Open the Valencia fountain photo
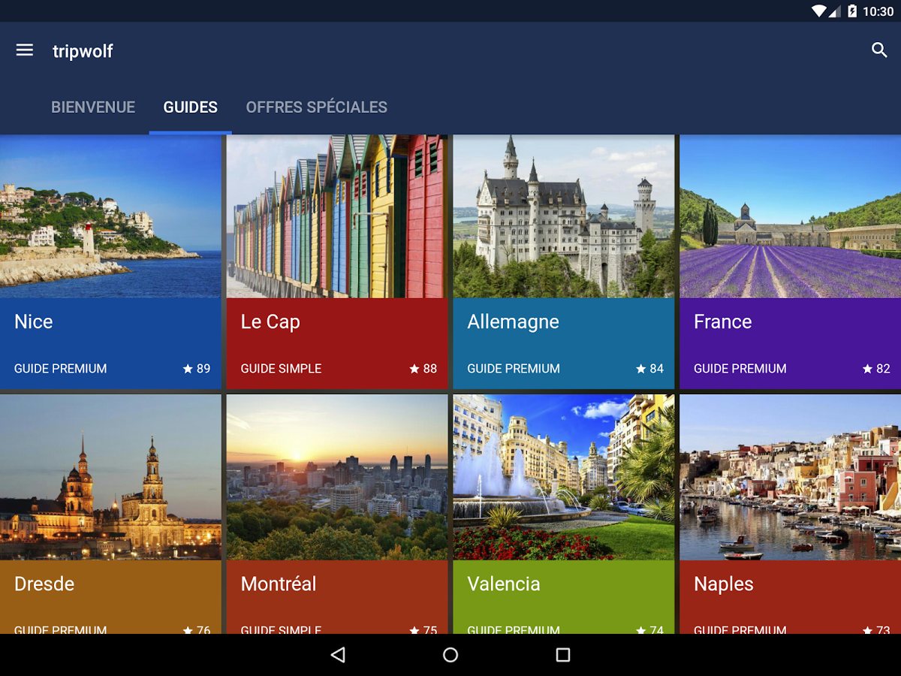Screen dimensions: 901x676 coord(564,477)
